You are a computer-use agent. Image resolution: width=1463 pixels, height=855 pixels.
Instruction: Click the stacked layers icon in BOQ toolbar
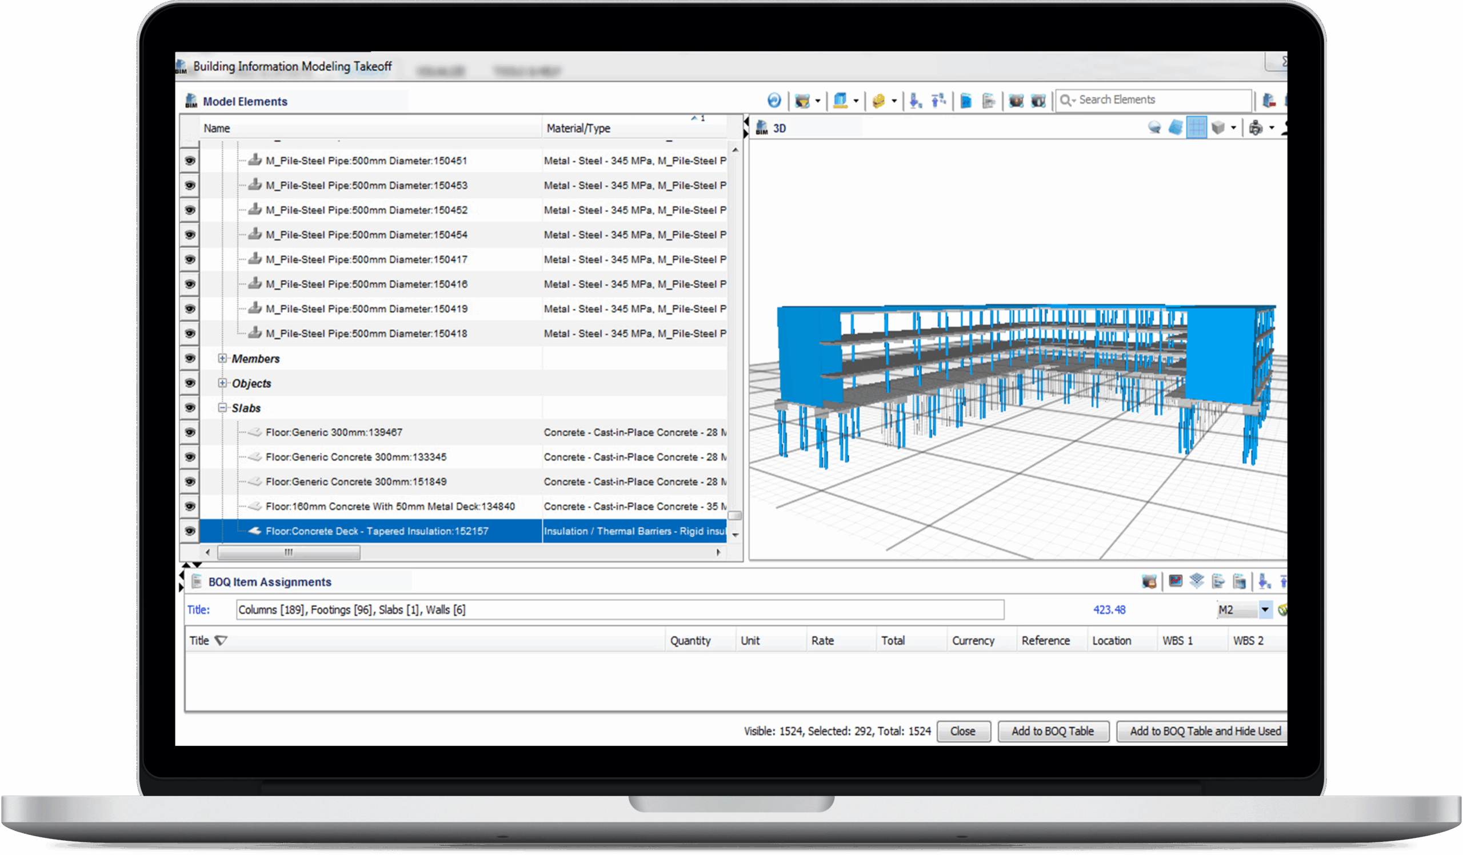(1197, 581)
